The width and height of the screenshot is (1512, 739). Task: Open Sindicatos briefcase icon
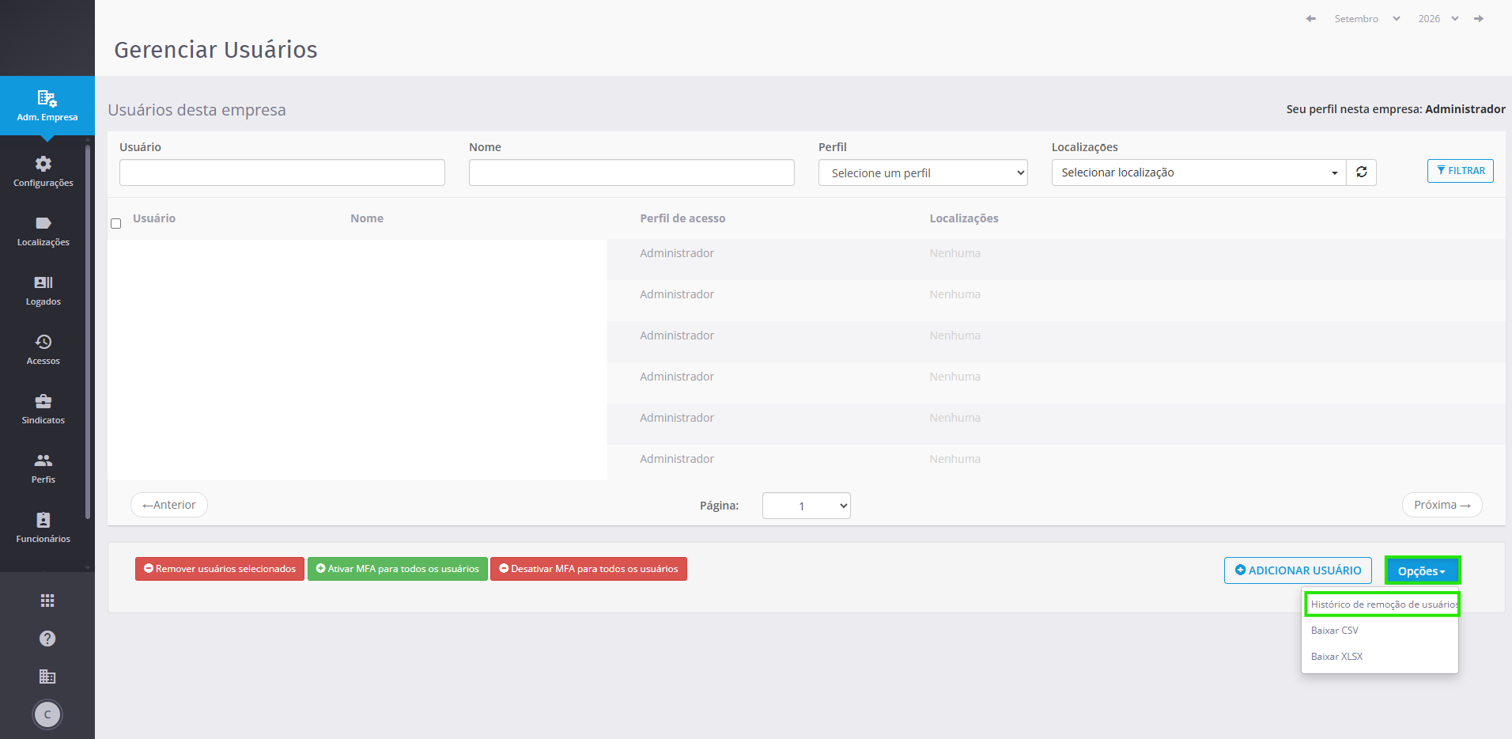[x=43, y=401]
